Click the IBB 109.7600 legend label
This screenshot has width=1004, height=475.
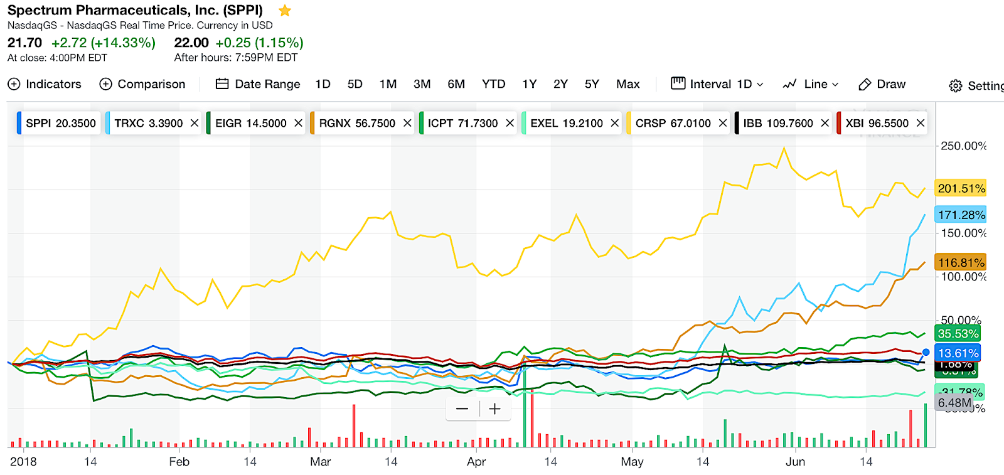tap(778, 123)
